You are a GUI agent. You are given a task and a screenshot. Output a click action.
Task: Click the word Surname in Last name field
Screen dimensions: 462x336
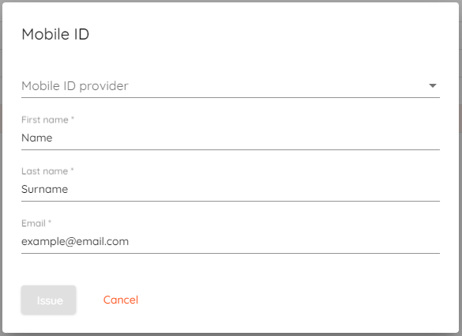[44, 190]
